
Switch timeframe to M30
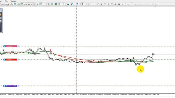[x=139, y=4]
